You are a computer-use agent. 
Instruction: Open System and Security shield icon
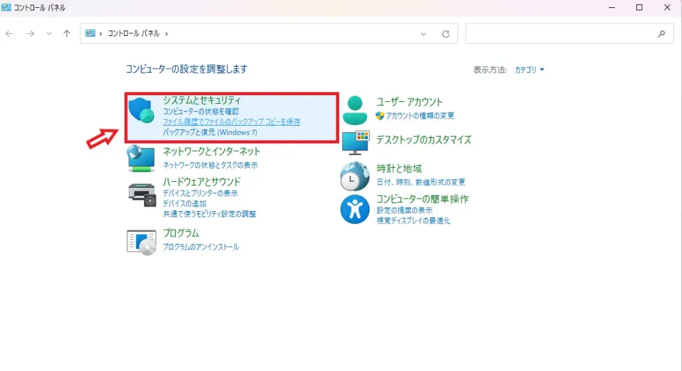(141, 111)
